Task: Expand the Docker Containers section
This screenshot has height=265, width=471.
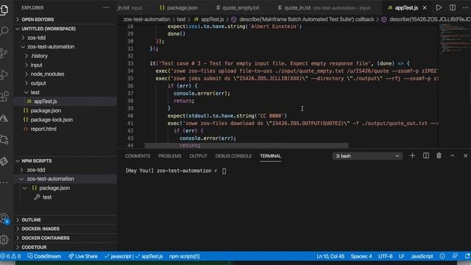Action: click(65, 238)
